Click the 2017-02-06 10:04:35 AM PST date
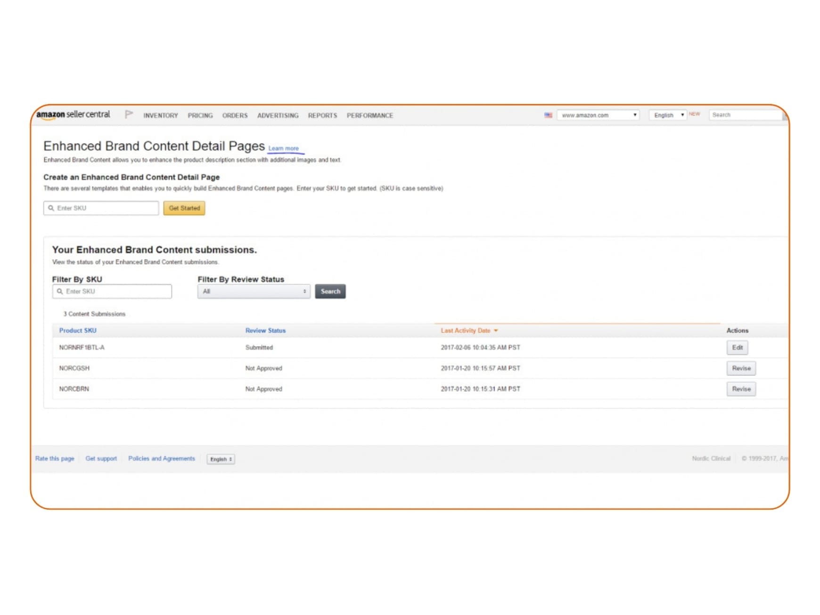This screenshot has height=615, width=820. (x=480, y=348)
